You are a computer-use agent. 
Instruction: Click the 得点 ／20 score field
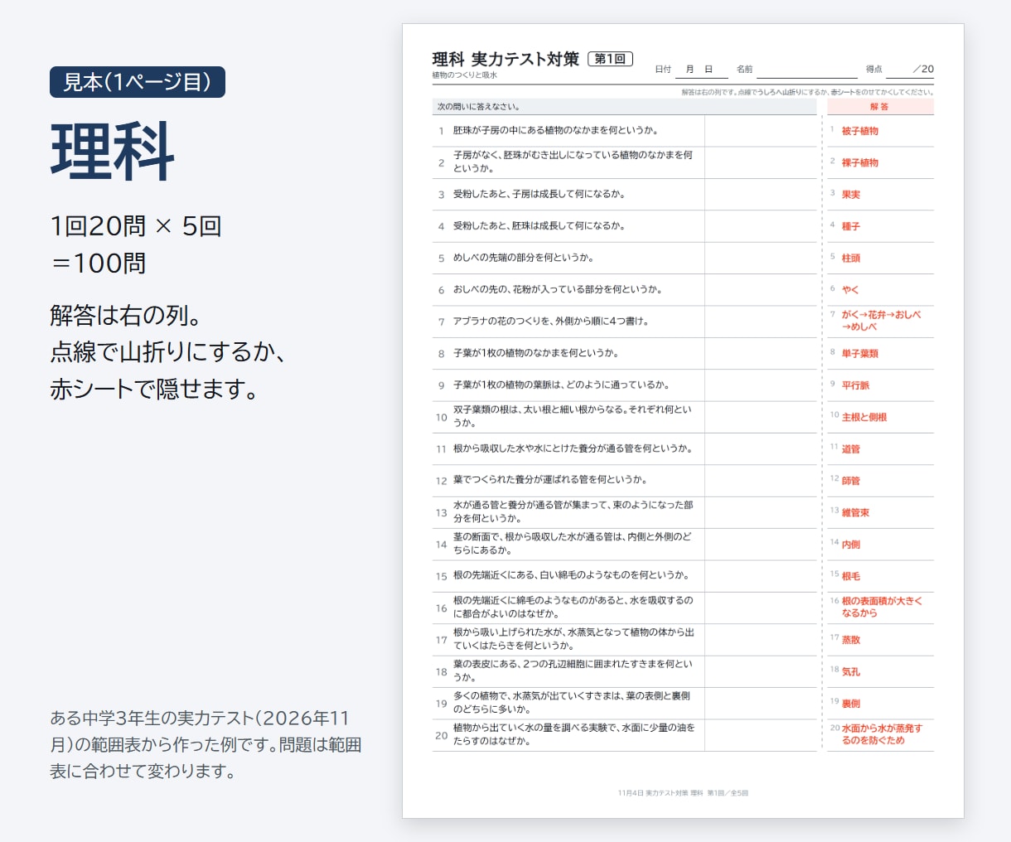point(900,70)
